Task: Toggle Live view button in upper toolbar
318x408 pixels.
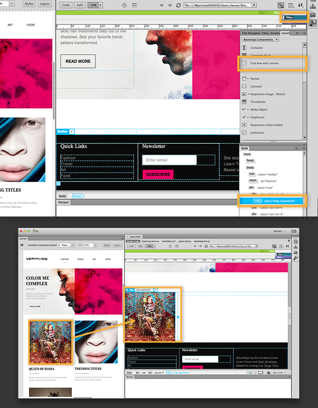Action: [93, 5]
